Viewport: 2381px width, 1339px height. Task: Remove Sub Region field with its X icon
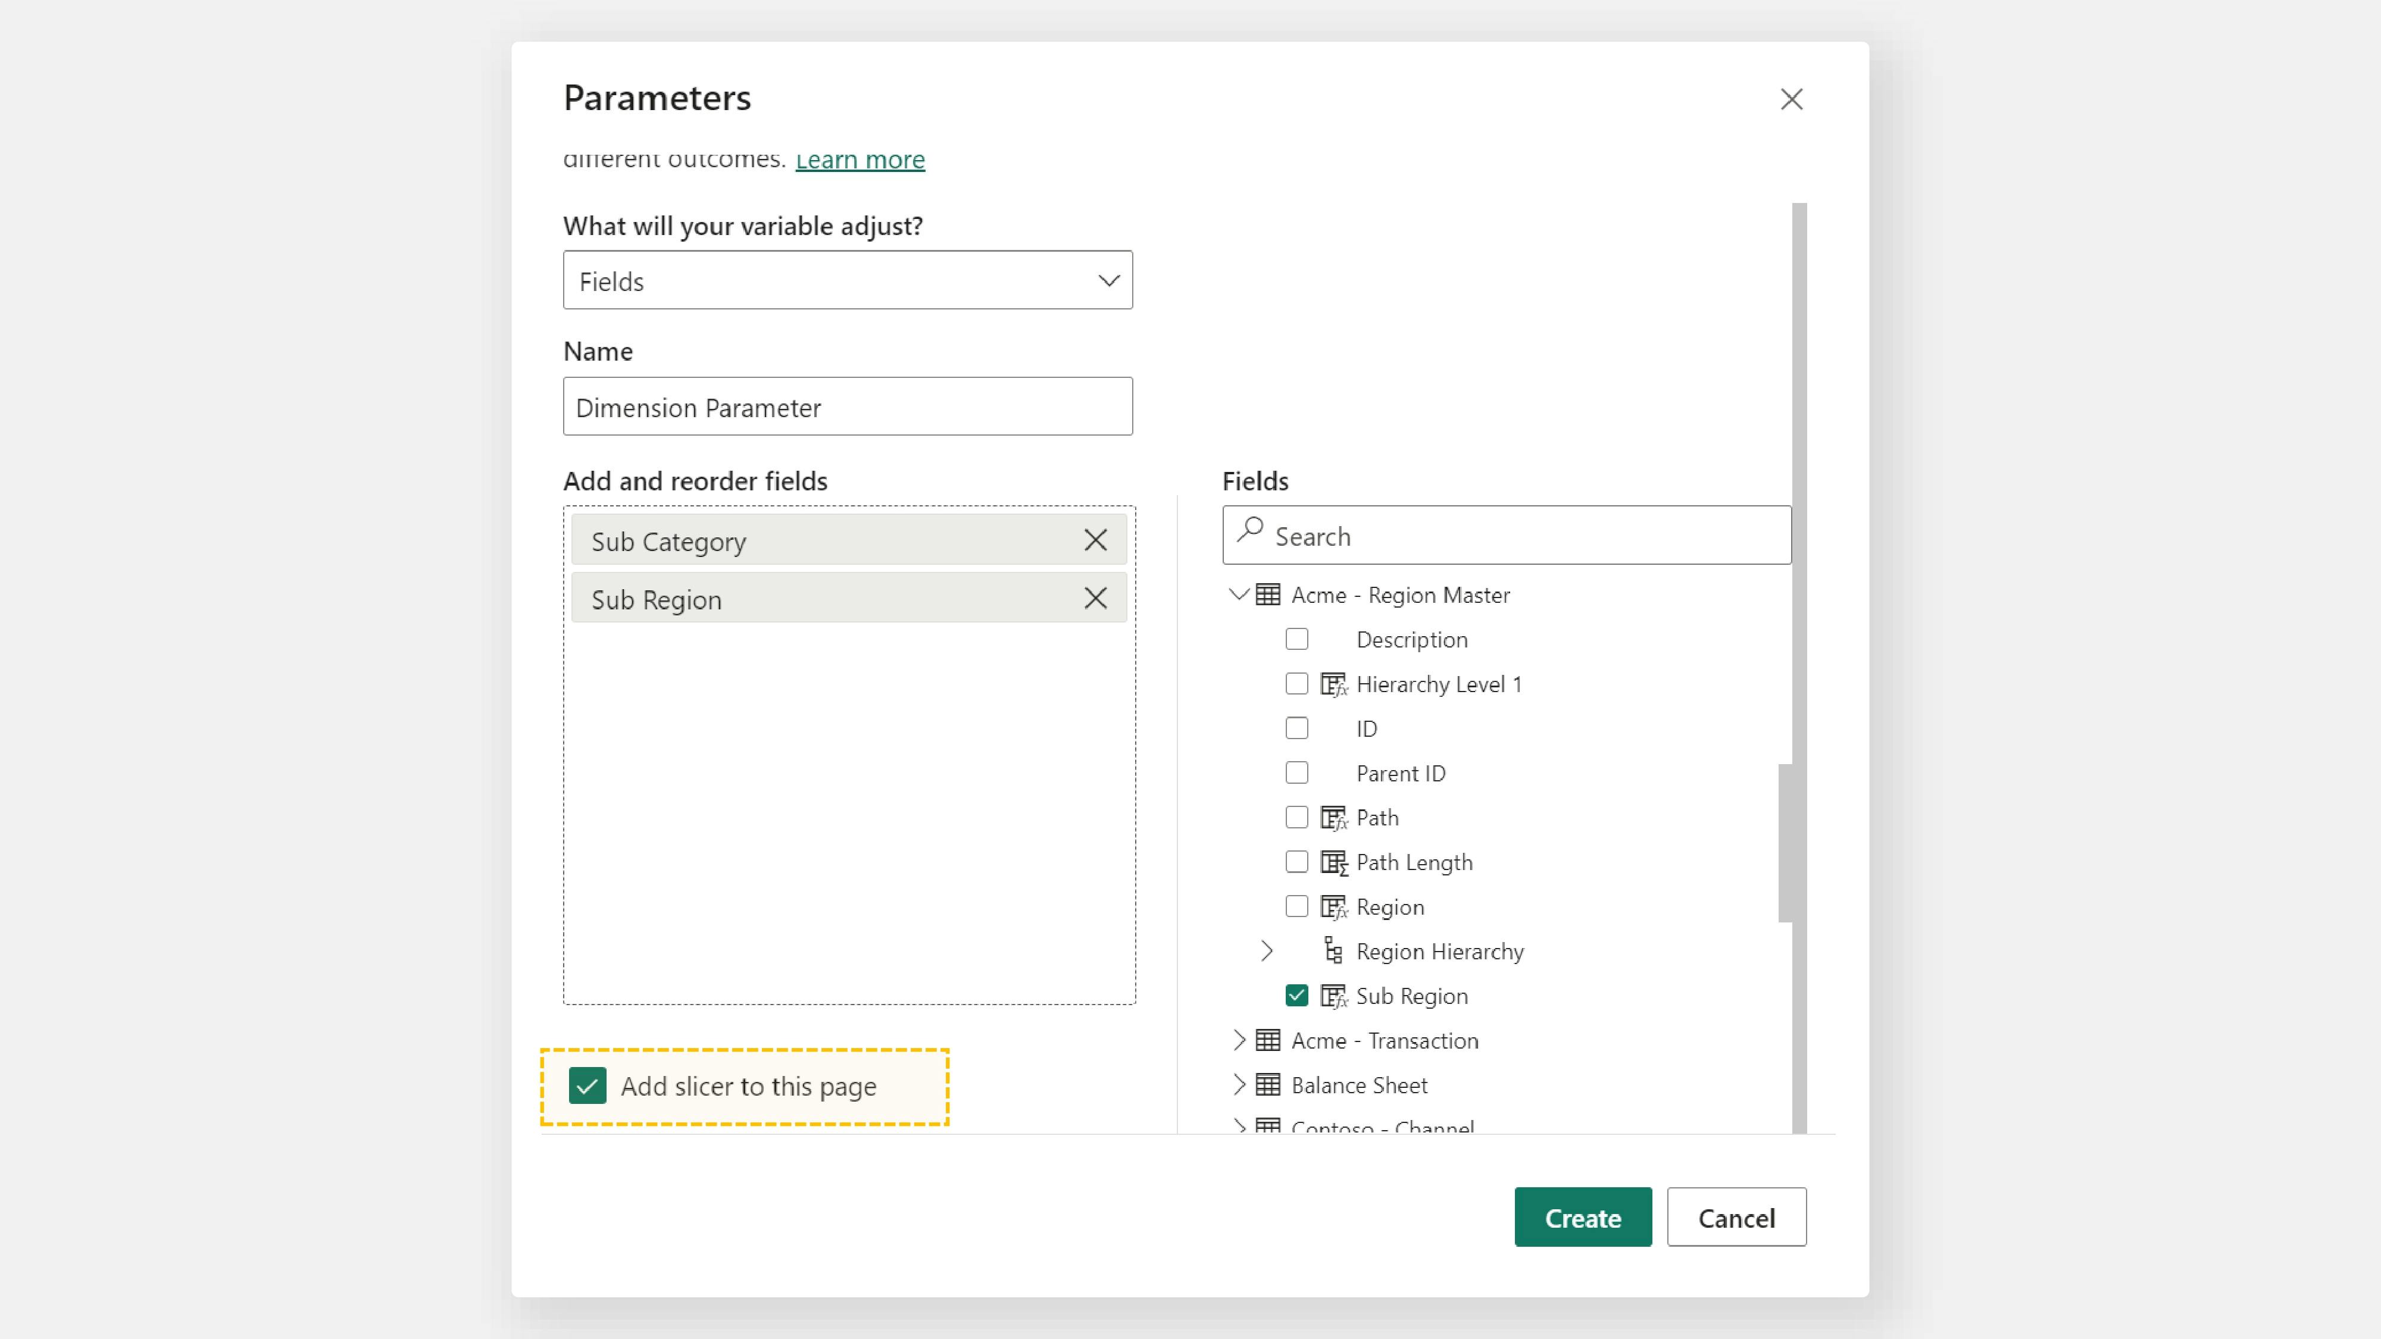tap(1095, 599)
